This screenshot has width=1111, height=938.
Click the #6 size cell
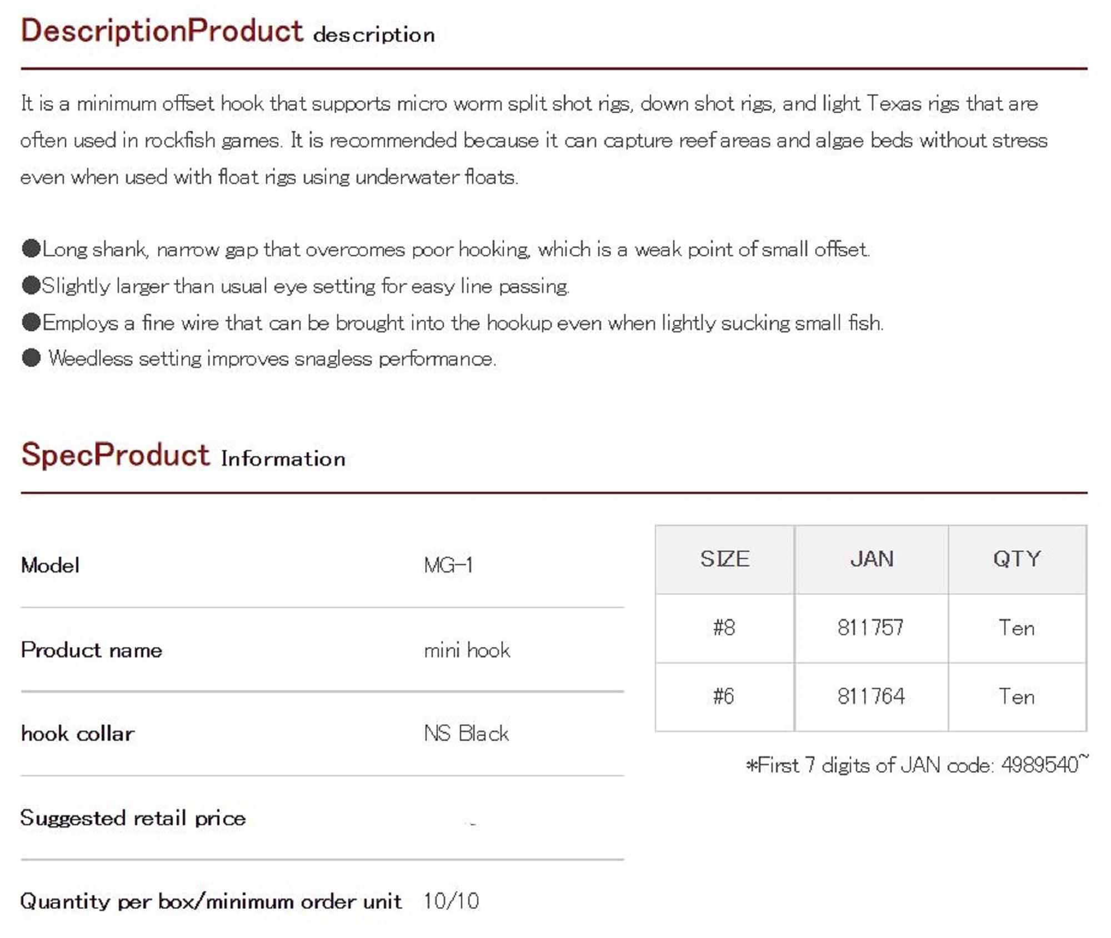(724, 696)
